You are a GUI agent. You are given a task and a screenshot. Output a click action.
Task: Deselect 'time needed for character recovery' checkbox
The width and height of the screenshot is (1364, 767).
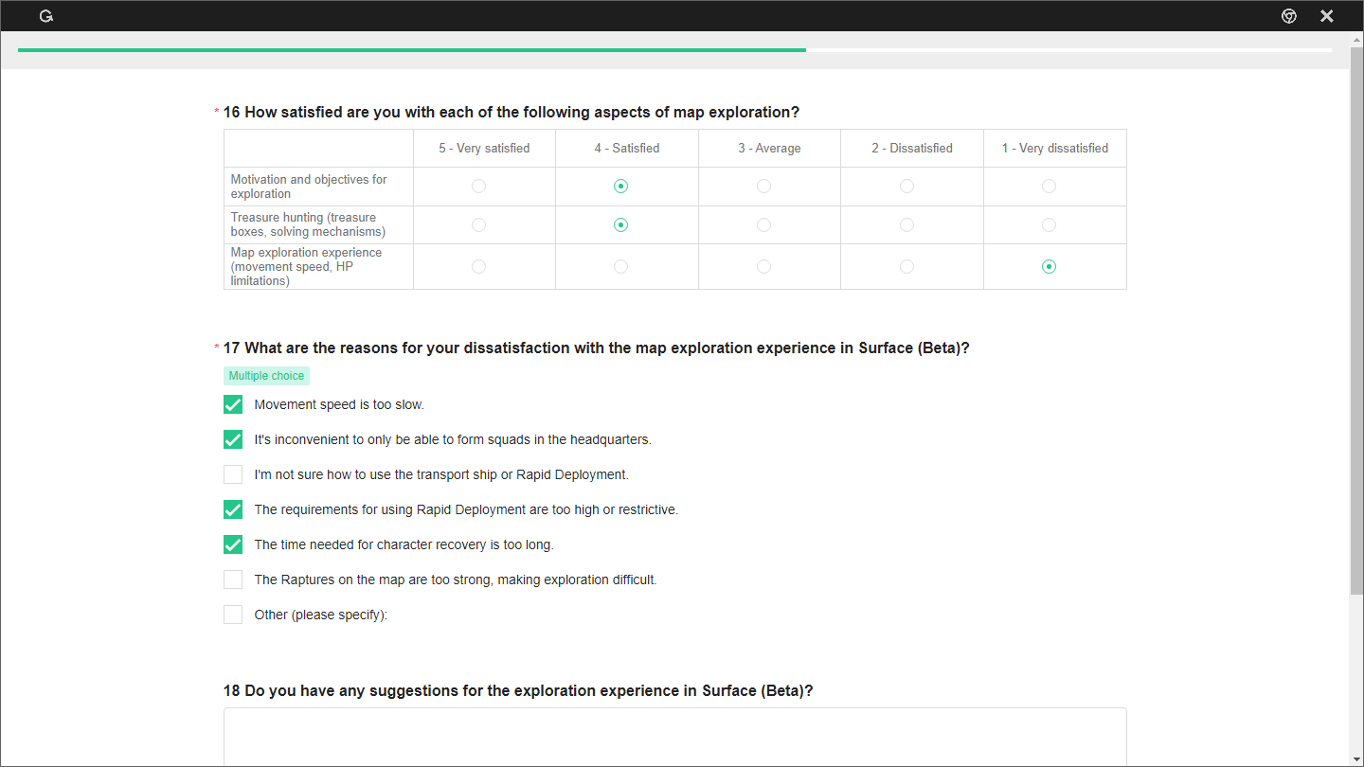coord(233,544)
